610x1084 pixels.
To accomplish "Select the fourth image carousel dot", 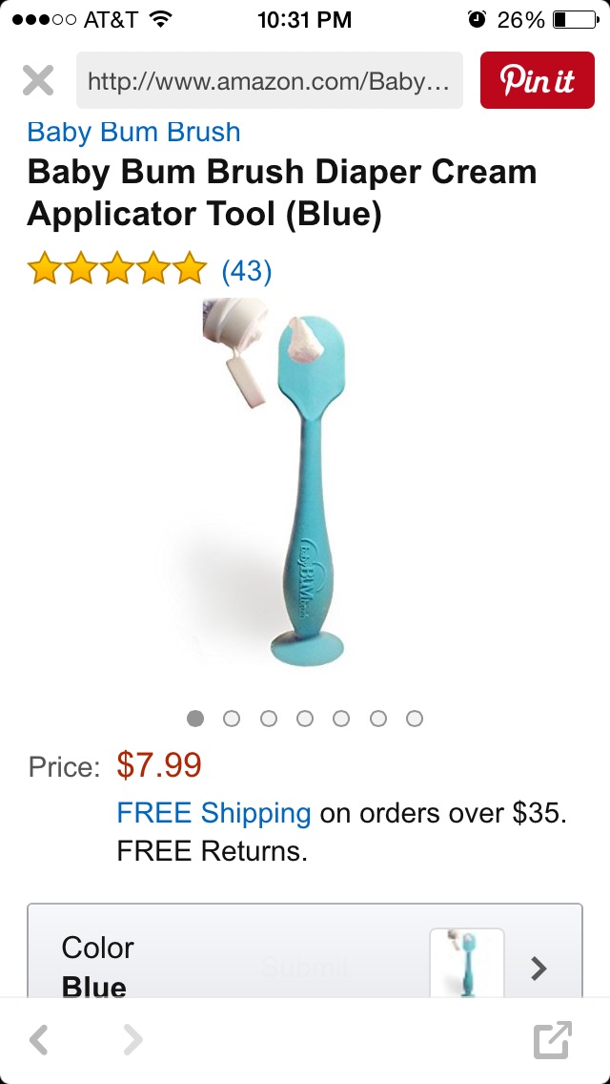I will 305,719.
